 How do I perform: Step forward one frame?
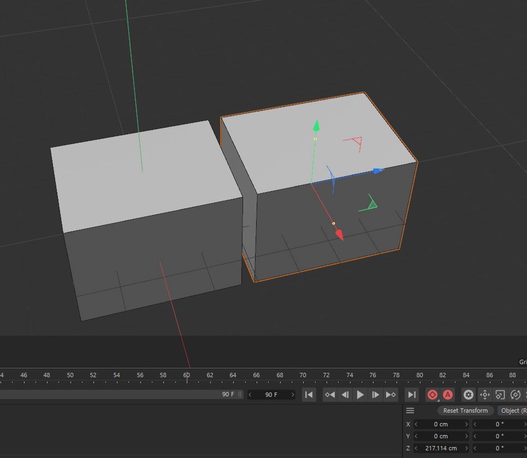click(376, 395)
